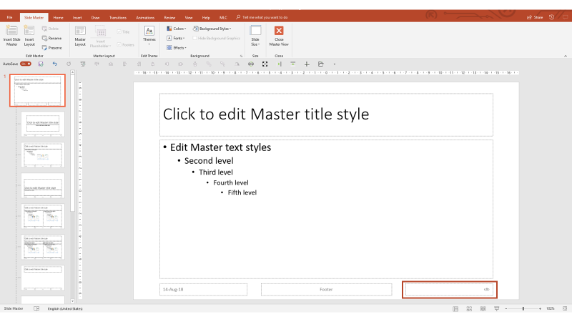572x322 pixels.
Task: Click the 'Fifth level' bullet text
Action: (x=242, y=192)
